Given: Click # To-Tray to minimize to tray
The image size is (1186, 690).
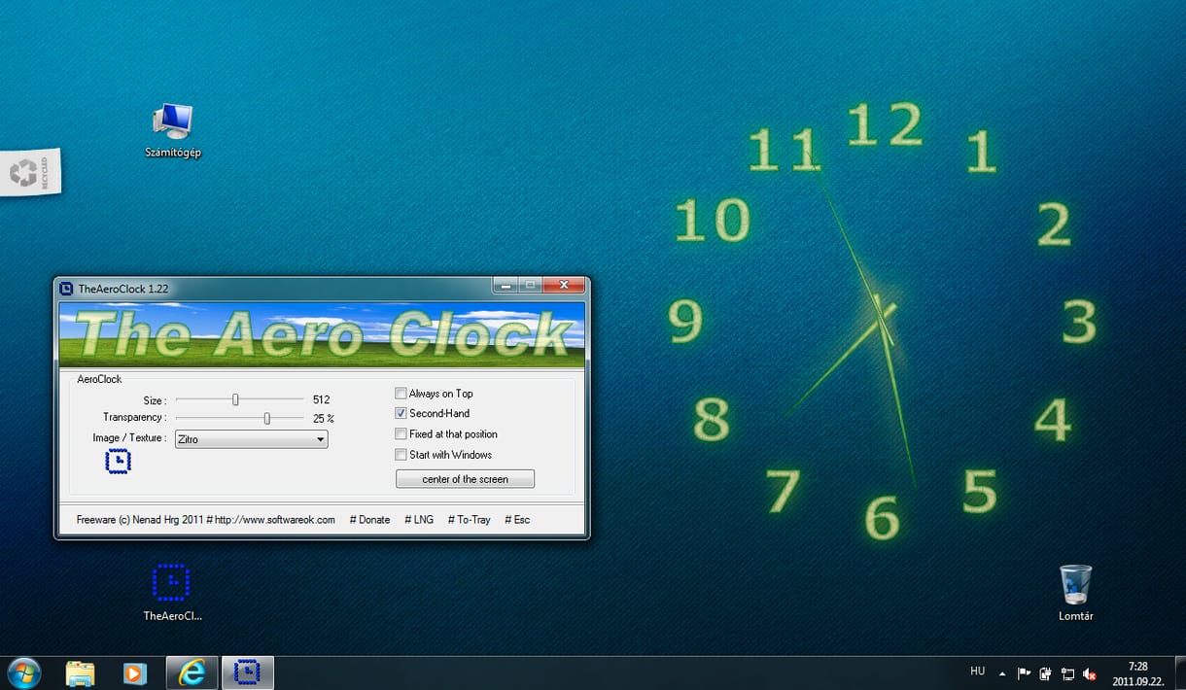Looking at the screenshot, I should click(x=469, y=520).
